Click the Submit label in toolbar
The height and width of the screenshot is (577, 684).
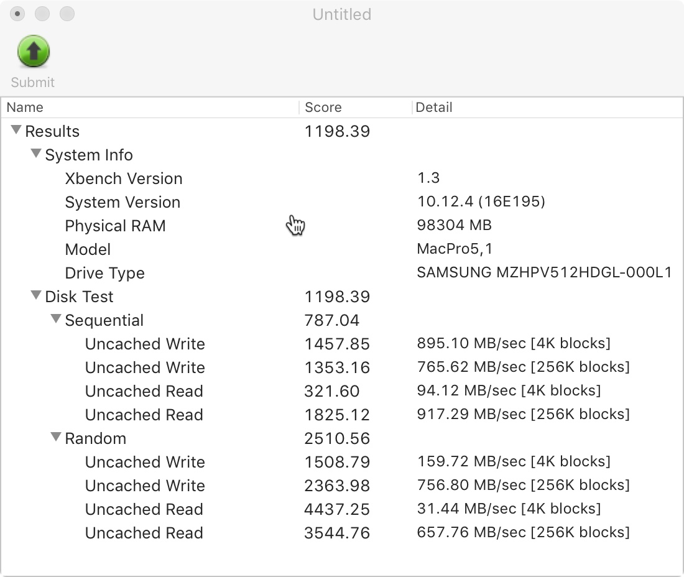click(x=33, y=83)
